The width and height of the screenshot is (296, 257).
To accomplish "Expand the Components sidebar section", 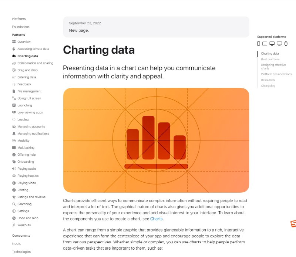I will pyautogui.click(x=21, y=236).
